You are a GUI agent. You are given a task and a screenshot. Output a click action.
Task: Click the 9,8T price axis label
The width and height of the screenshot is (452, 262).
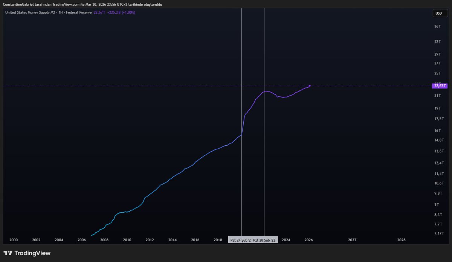point(438,193)
